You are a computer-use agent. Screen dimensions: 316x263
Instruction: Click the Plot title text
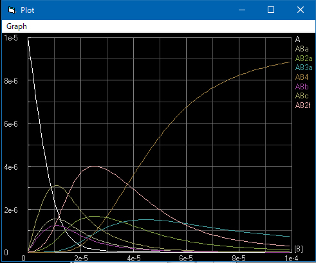(27, 10)
